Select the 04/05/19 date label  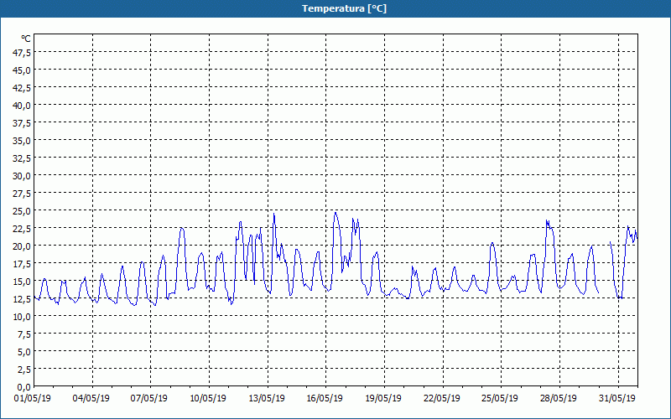coord(91,399)
